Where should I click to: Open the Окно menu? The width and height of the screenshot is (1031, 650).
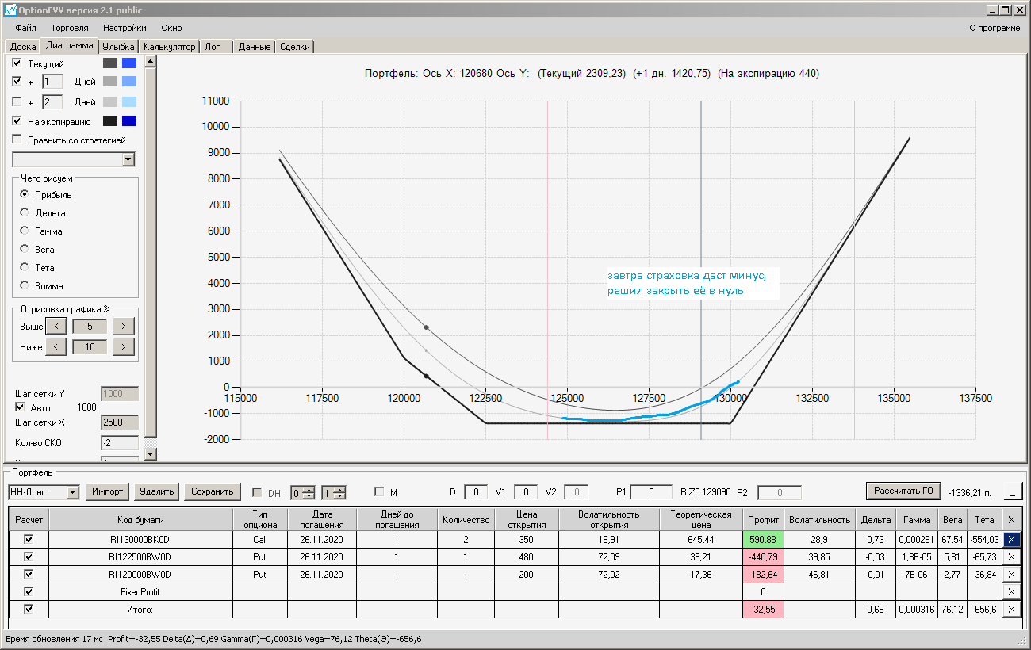pos(172,28)
